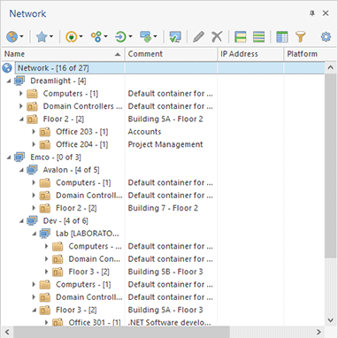Expand Office 203 node
This screenshot has height=338, width=338.
[x=34, y=132]
